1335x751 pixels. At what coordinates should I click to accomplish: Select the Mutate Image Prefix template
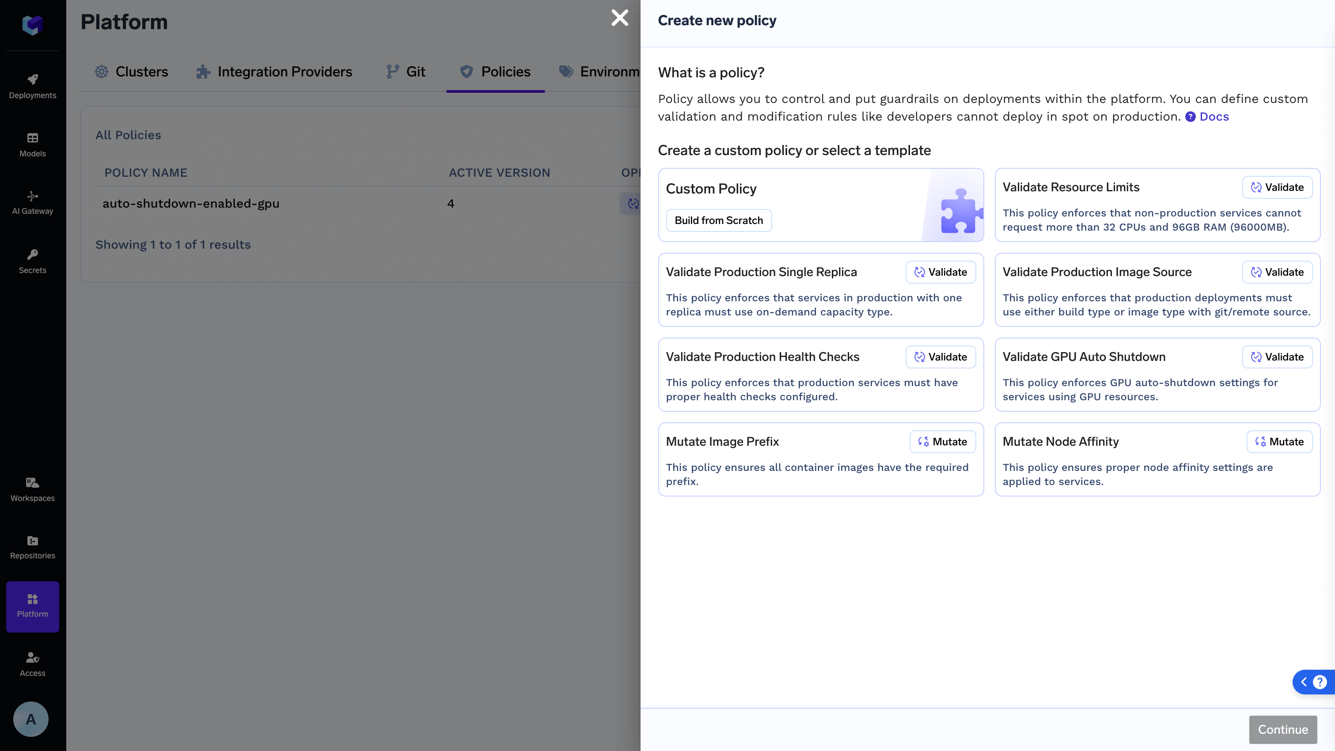[x=820, y=459]
